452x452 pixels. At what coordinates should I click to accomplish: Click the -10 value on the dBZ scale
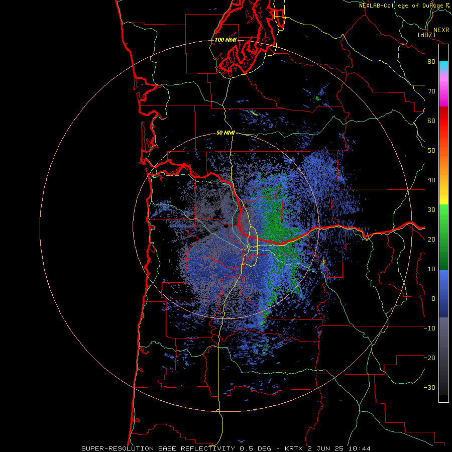[429, 328]
